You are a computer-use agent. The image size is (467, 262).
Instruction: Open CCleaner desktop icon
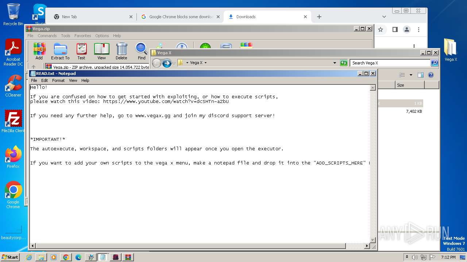(x=13, y=86)
